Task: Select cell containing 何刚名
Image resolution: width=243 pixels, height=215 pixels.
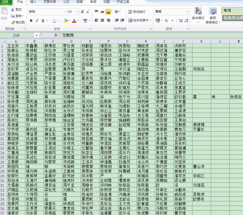Action: point(201,69)
